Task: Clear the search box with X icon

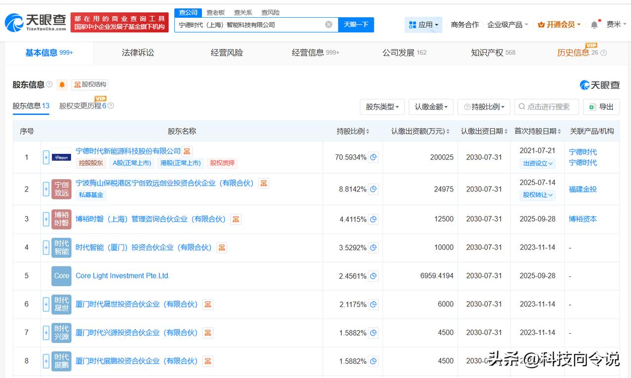Action: click(x=328, y=24)
